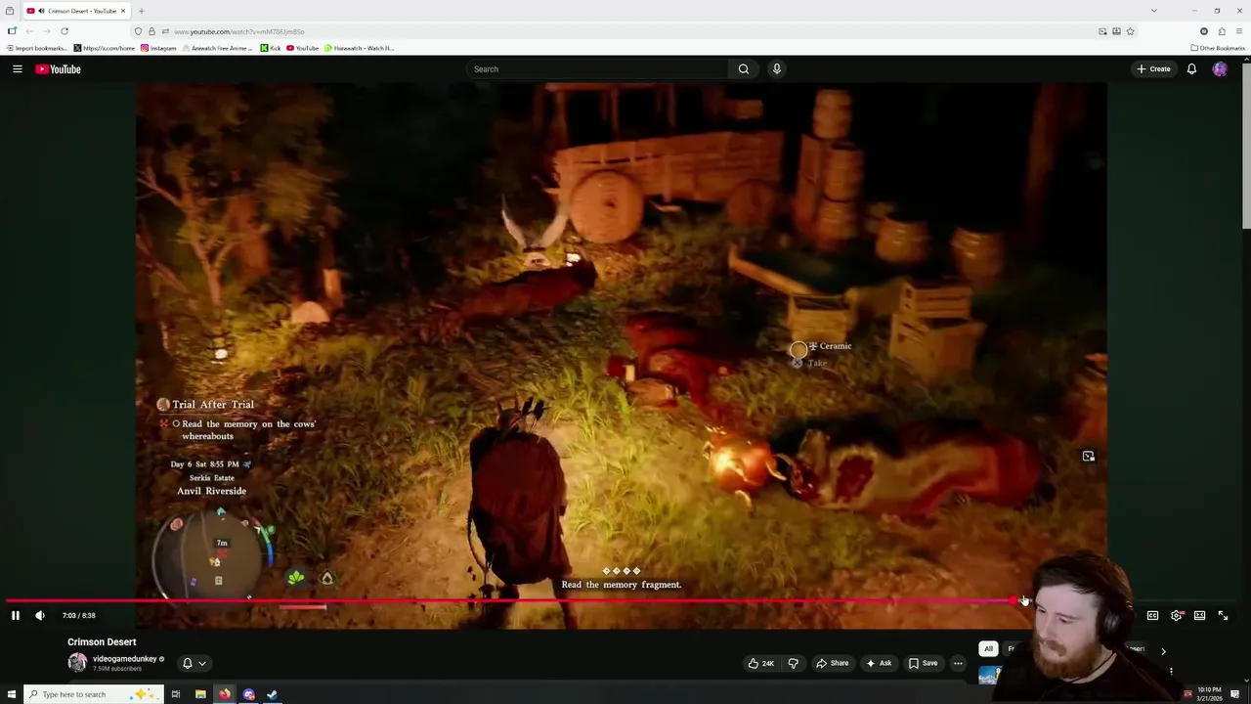
Task: Switch to Firefox on the taskbar
Action: click(x=225, y=694)
